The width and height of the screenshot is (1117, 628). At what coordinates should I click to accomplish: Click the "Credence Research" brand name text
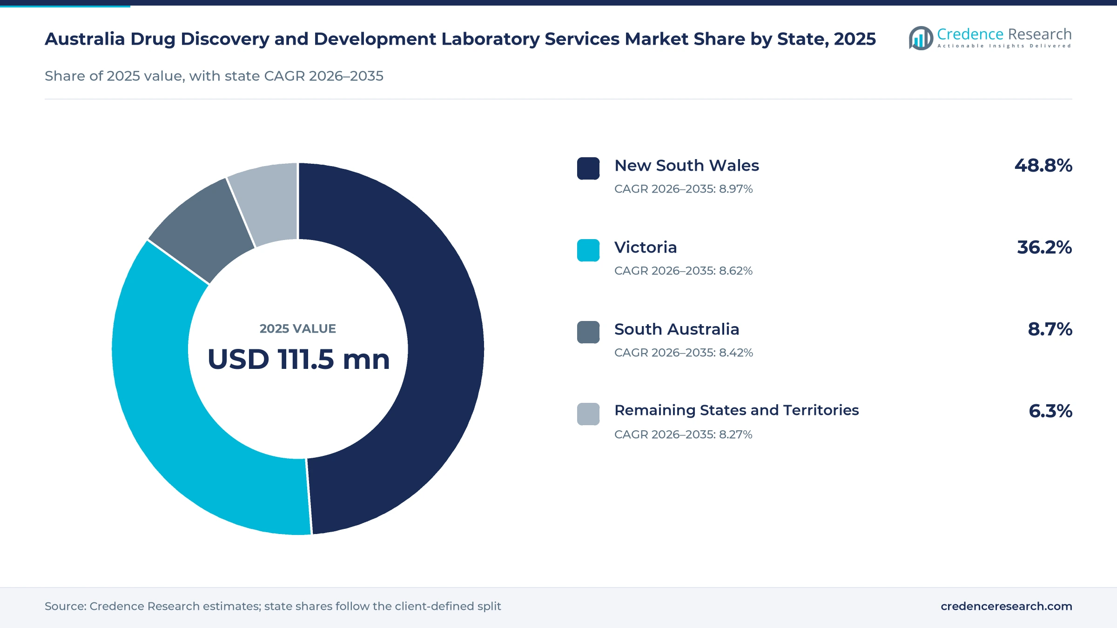point(1004,34)
